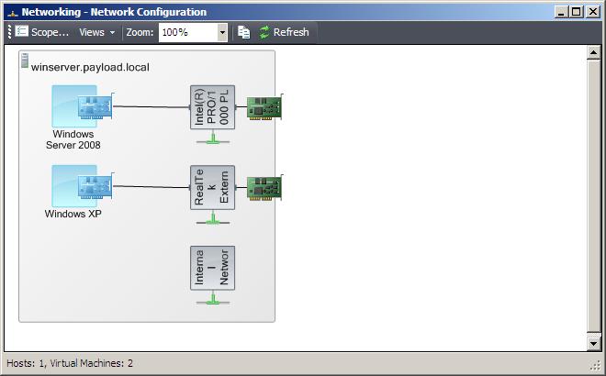Image resolution: width=606 pixels, height=376 pixels.
Task: Click the window system menu icon in title bar
Action: (10, 12)
